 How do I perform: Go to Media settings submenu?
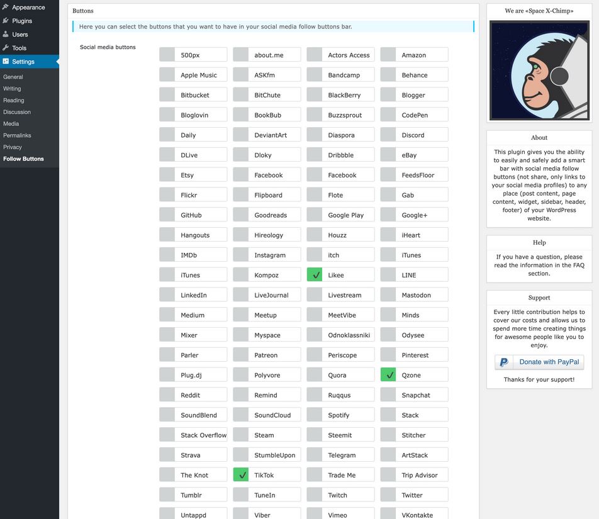click(x=11, y=123)
